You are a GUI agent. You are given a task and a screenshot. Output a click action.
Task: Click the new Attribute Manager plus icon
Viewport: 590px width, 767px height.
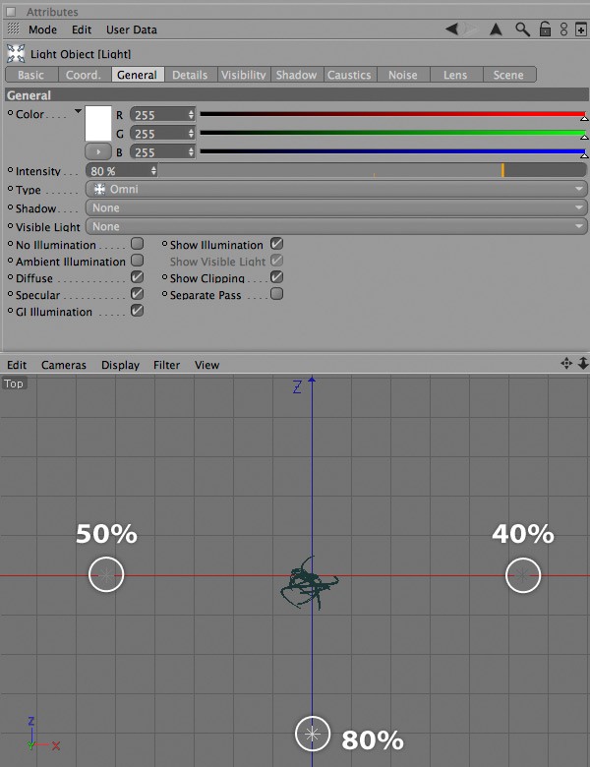[581, 29]
